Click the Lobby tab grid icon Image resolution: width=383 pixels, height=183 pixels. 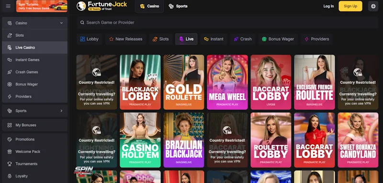(x=82, y=39)
